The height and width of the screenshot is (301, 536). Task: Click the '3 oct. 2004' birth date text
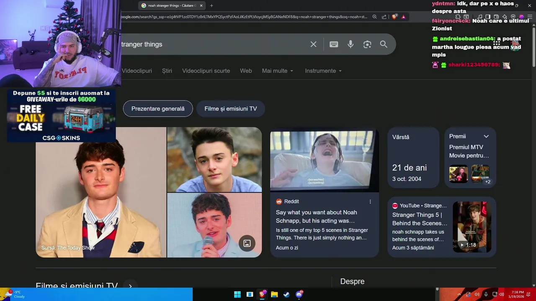coord(407,179)
